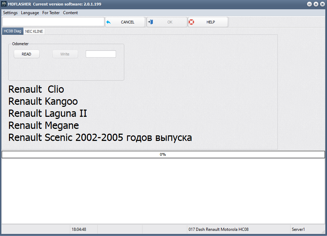Open the Content menu
This screenshot has height=236, width=327.
click(x=70, y=13)
